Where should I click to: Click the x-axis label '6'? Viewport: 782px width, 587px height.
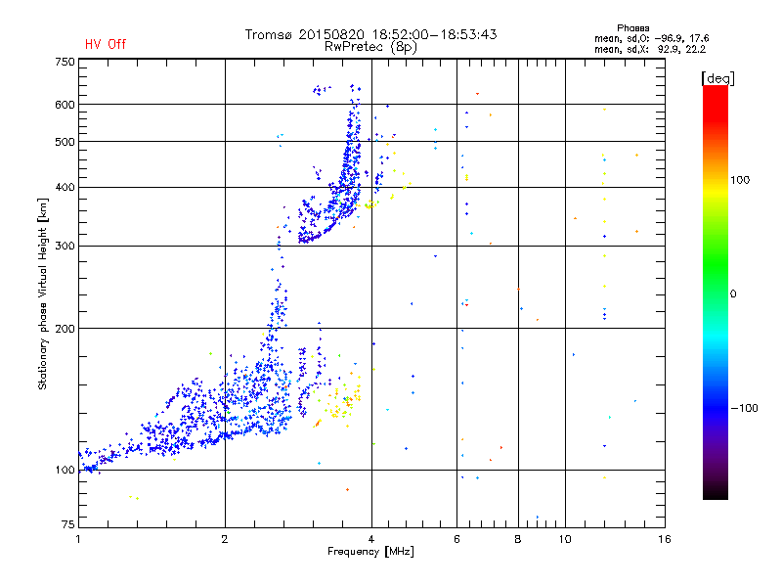(x=456, y=539)
